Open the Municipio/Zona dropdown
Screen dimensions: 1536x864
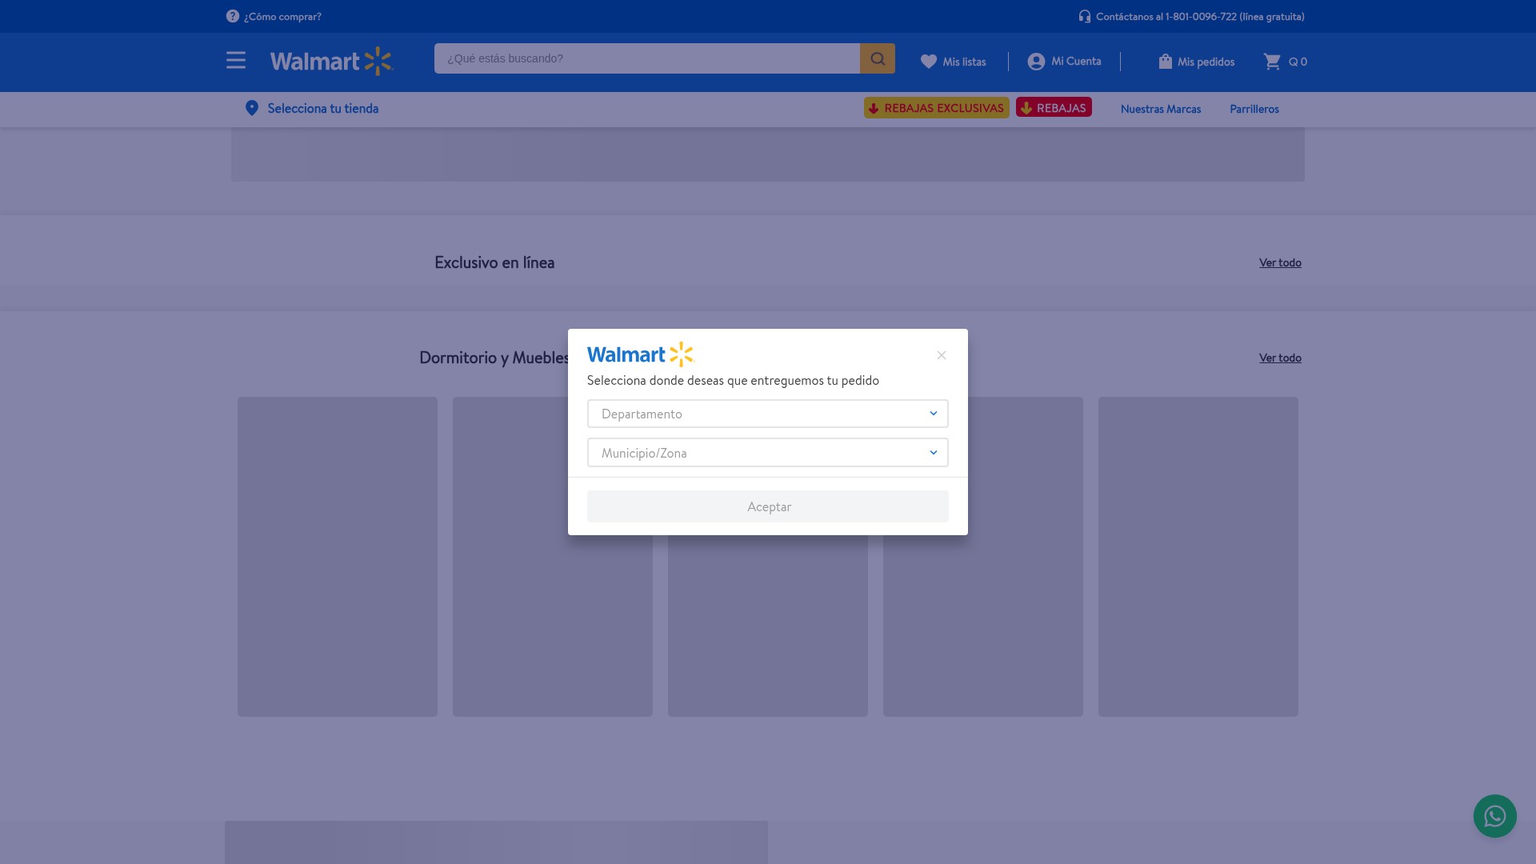[768, 453]
